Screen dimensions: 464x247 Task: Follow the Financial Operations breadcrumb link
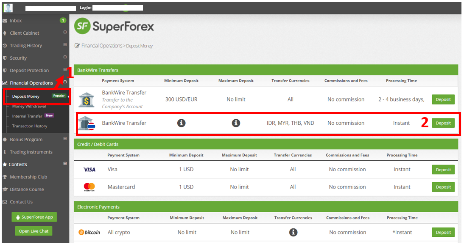pos(101,46)
